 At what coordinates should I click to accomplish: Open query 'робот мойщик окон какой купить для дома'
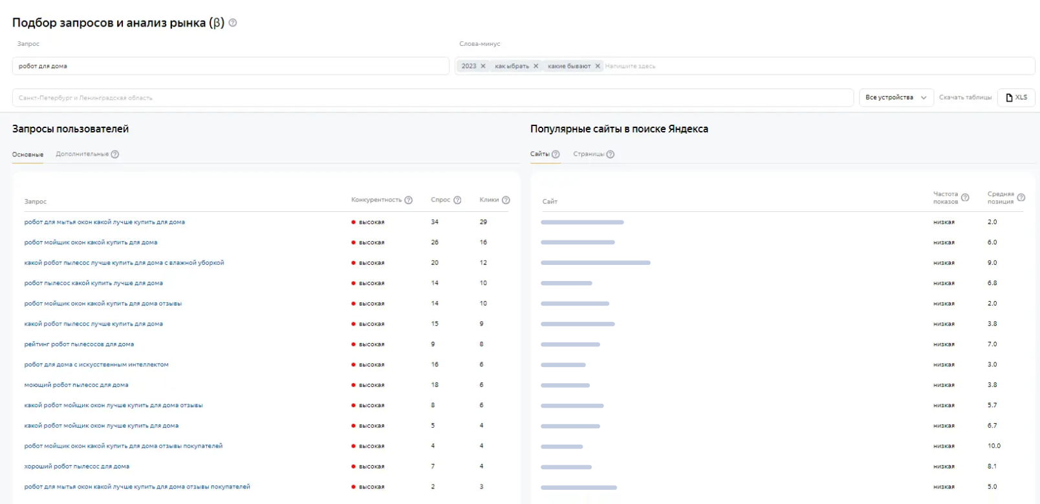coord(91,242)
